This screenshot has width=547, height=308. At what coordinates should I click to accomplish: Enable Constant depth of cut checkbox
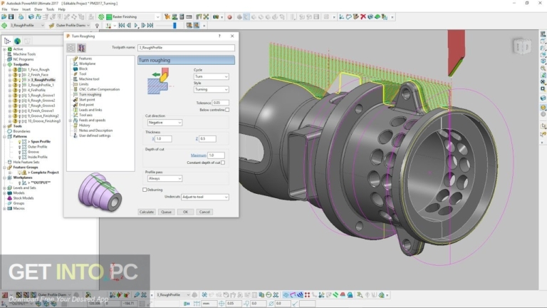coord(223,163)
